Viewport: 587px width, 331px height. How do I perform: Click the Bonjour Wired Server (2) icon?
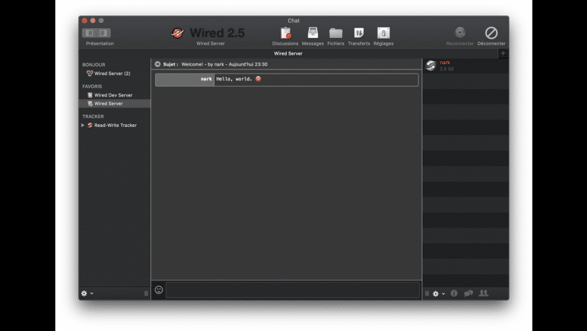coord(90,74)
